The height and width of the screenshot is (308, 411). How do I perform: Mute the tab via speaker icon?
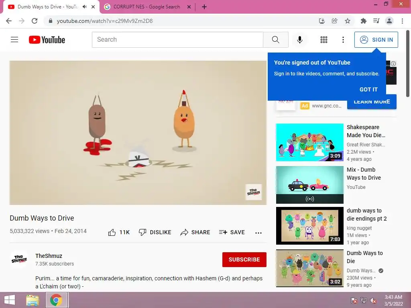(84, 7)
